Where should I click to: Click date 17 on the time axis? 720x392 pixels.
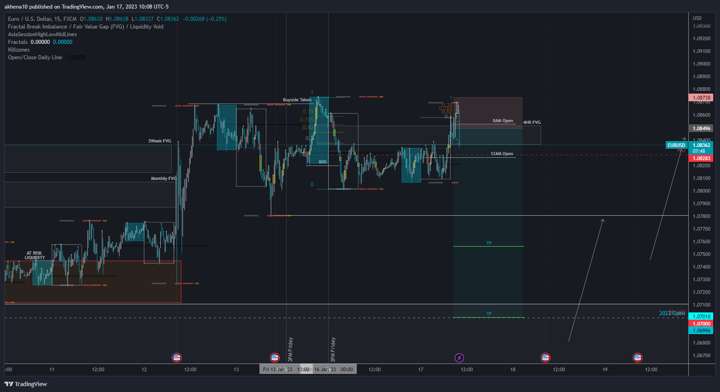pyautogui.click(x=421, y=369)
